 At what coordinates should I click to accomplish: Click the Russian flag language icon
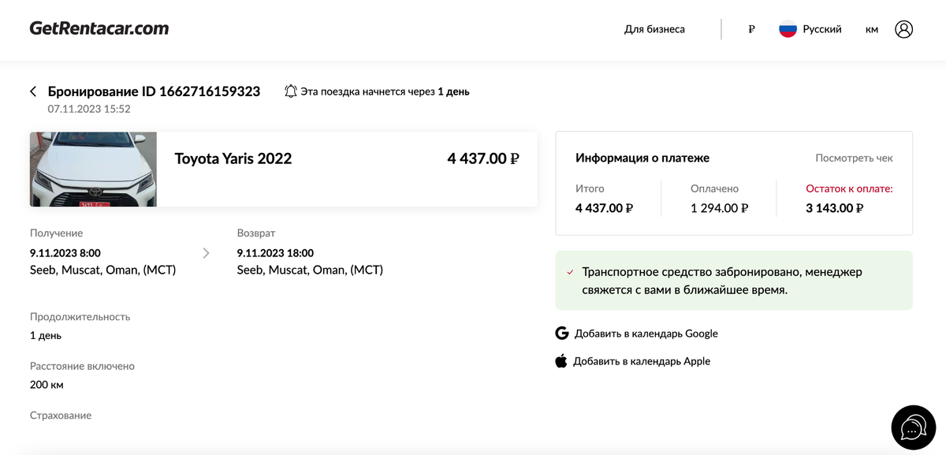click(x=788, y=29)
